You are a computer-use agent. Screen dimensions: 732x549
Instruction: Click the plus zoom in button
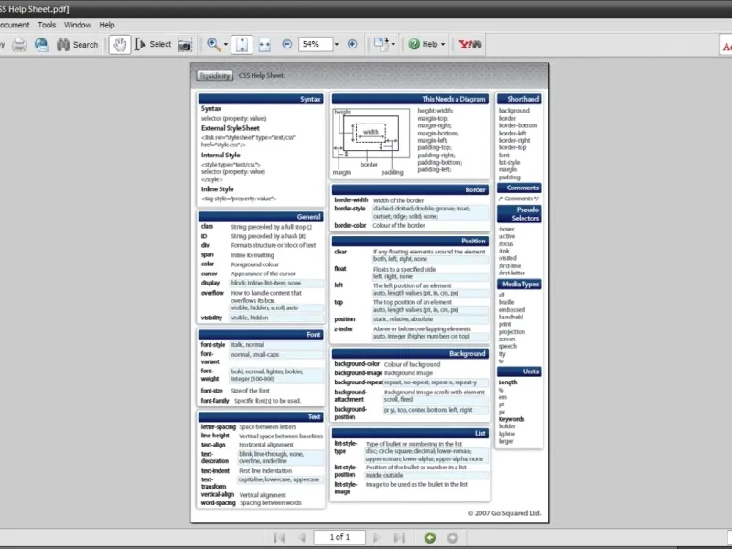352,44
